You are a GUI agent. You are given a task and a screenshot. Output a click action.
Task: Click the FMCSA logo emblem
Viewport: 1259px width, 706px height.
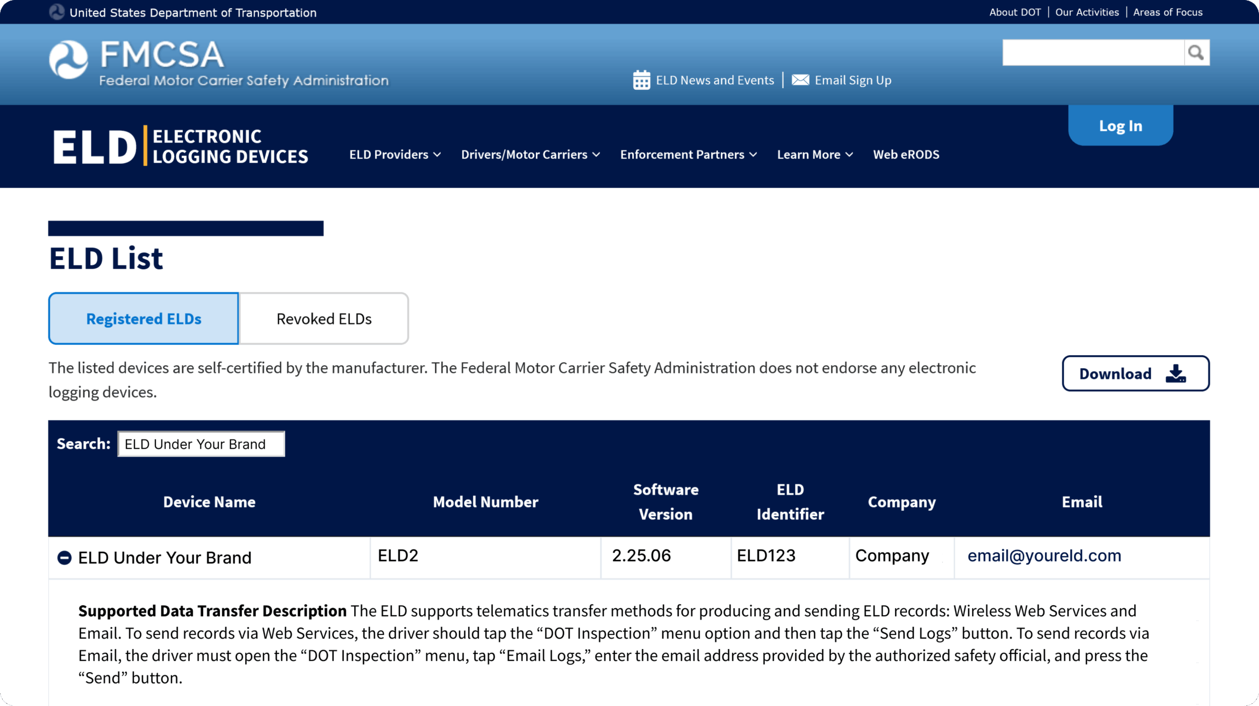click(68, 59)
